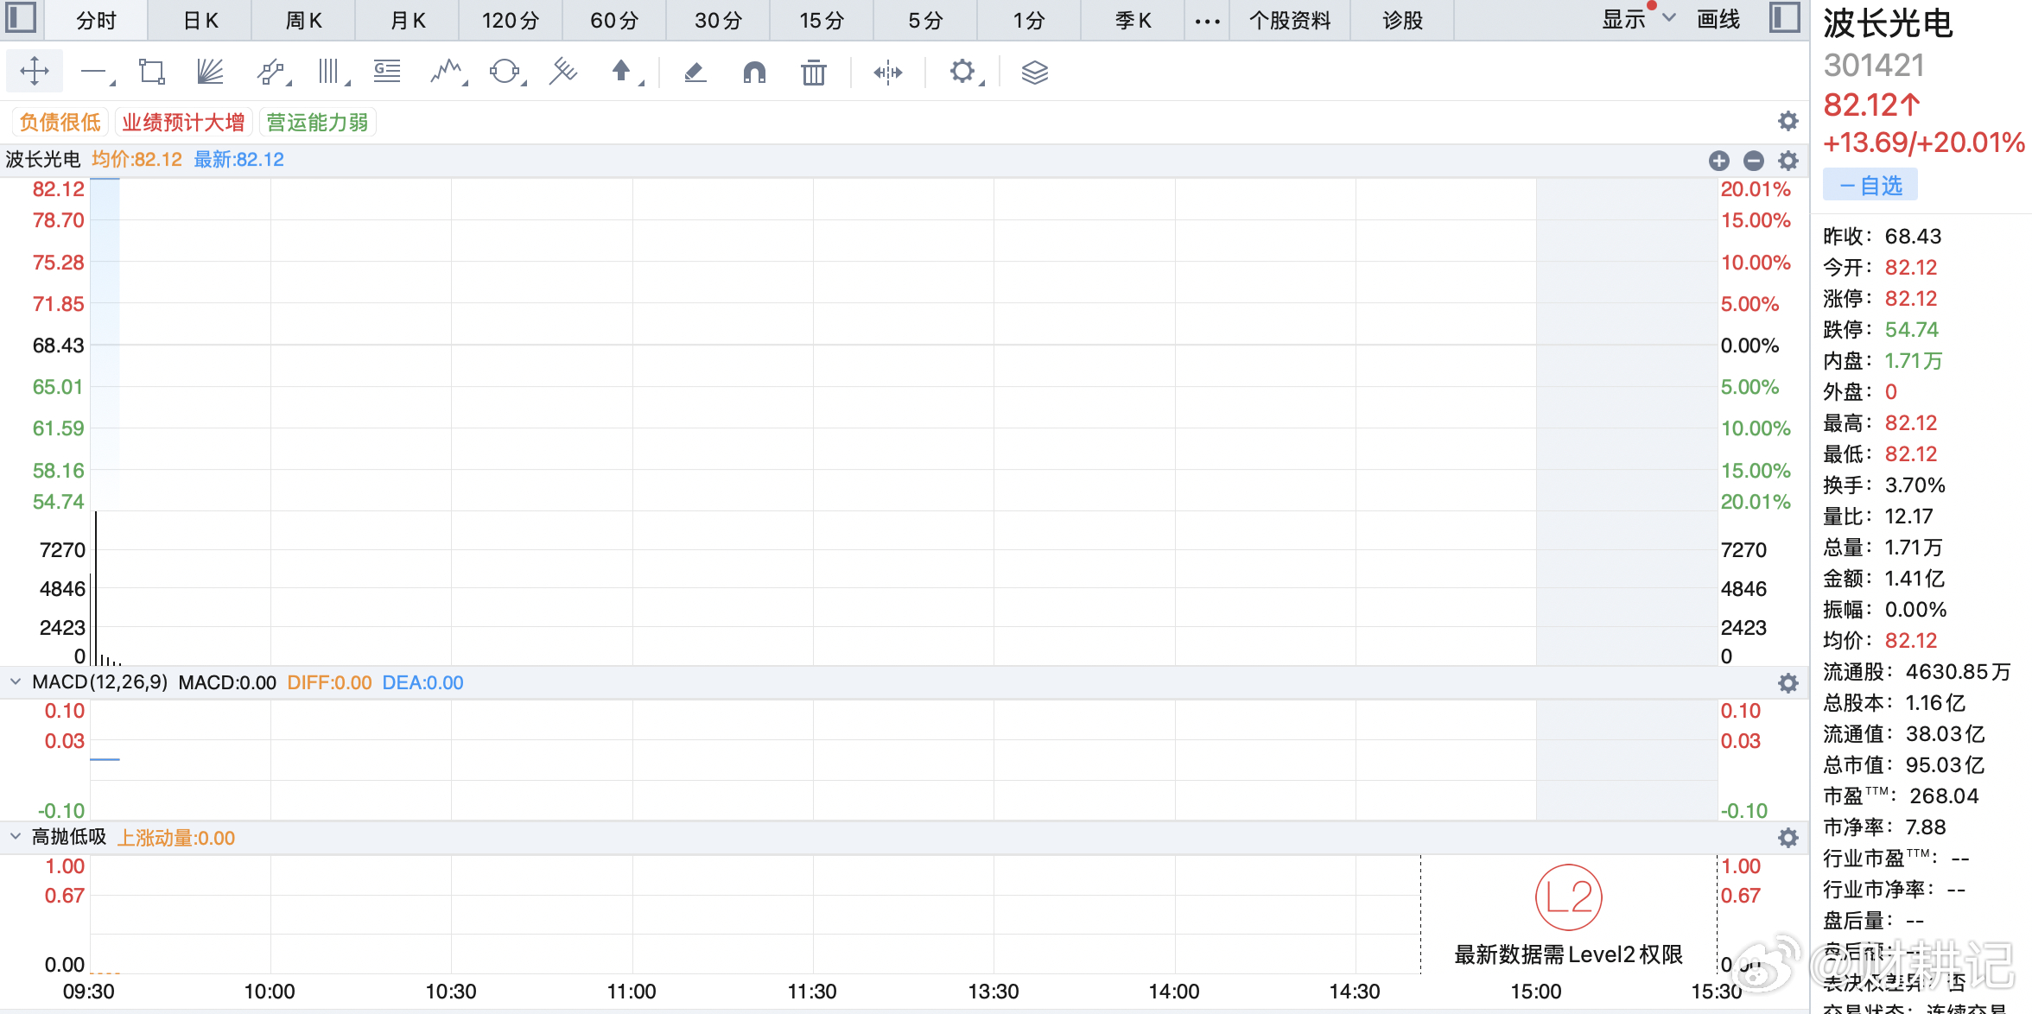This screenshot has width=2032, height=1014.
Task: Open the 周K chart tab
Action: coord(304,20)
